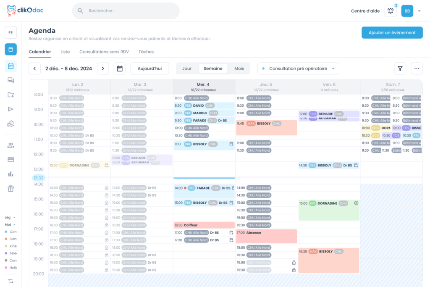430x287 pixels.
Task: Expand the user account menu arrow
Action: 420,11
